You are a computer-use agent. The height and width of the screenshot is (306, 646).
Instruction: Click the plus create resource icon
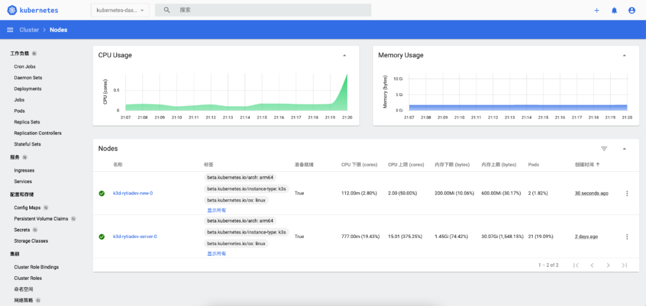pos(596,10)
